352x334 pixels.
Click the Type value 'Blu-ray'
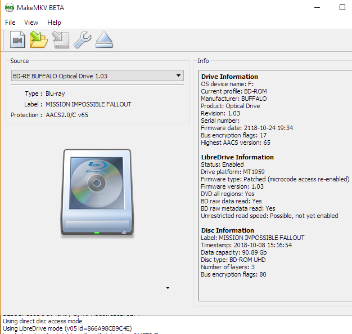(x=55, y=93)
